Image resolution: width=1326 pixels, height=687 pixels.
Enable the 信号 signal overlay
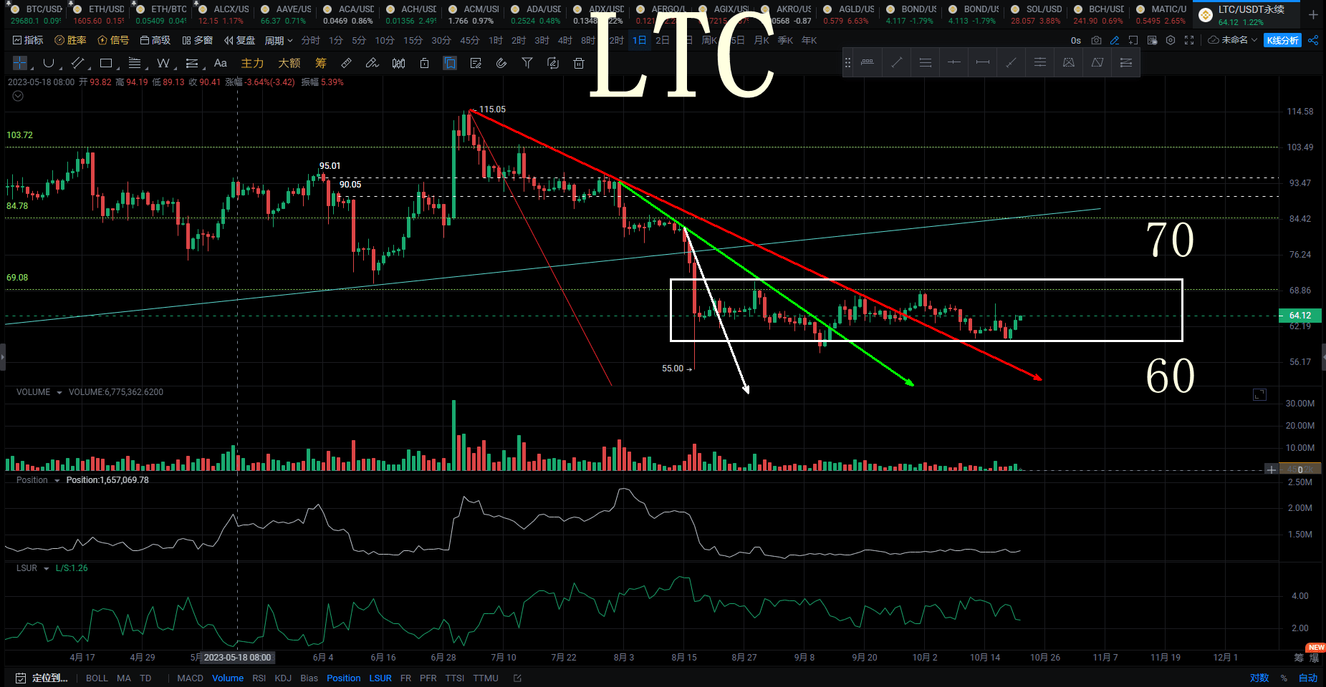pyautogui.click(x=113, y=40)
